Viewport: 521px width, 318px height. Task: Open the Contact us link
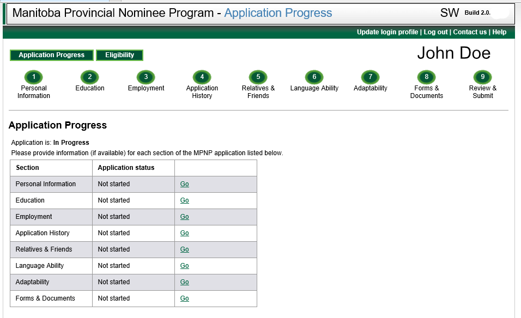pyautogui.click(x=470, y=32)
